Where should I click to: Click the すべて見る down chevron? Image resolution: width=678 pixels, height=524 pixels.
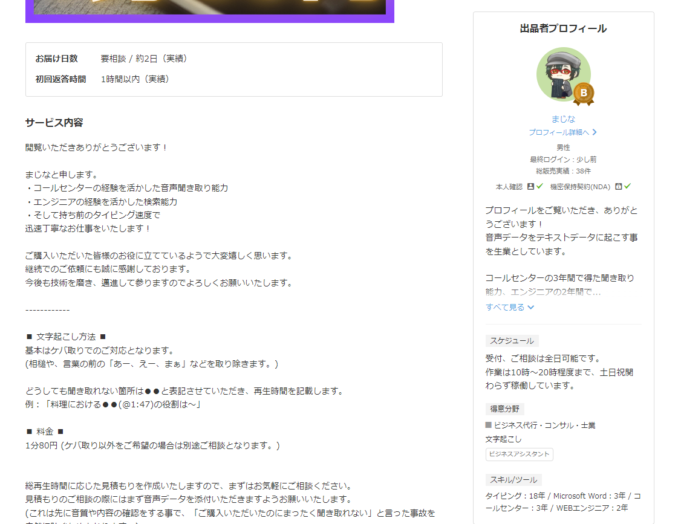pyautogui.click(x=530, y=307)
